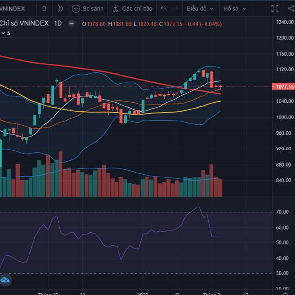Viewport: 295px width, 295px height.
Task: Click the 1240.00 price axis label
Action: pyautogui.click(x=285, y=22)
